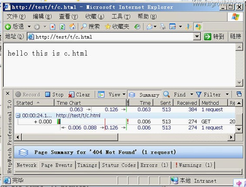
Task: Click the web page scroll up arrow
Action: coord(239,47)
